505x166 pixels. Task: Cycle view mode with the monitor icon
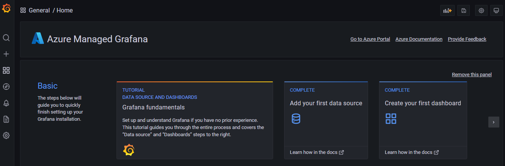pyautogui.click(x=497, y=11)
